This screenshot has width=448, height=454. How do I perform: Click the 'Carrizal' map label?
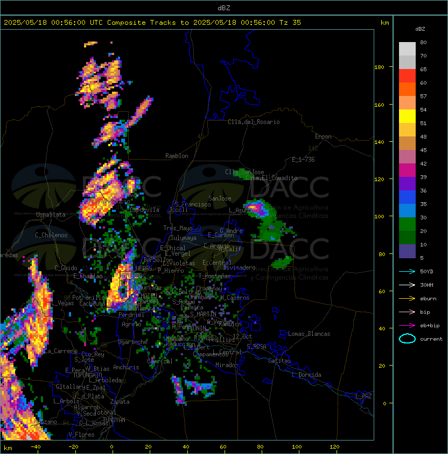tap(160, 361)
